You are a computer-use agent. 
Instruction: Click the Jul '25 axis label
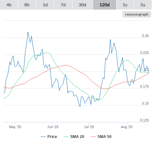click(x=89, y=127)
